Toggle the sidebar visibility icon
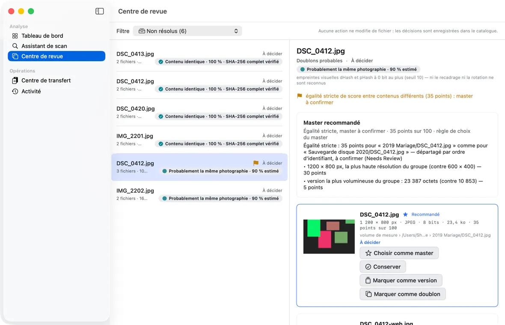 [x=100, y=11]
